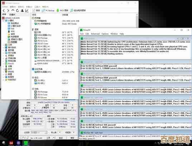The image size is (192, 146).
Task: Select DMI in the AIDA64 tree
Action: click(x=11, y=29)
